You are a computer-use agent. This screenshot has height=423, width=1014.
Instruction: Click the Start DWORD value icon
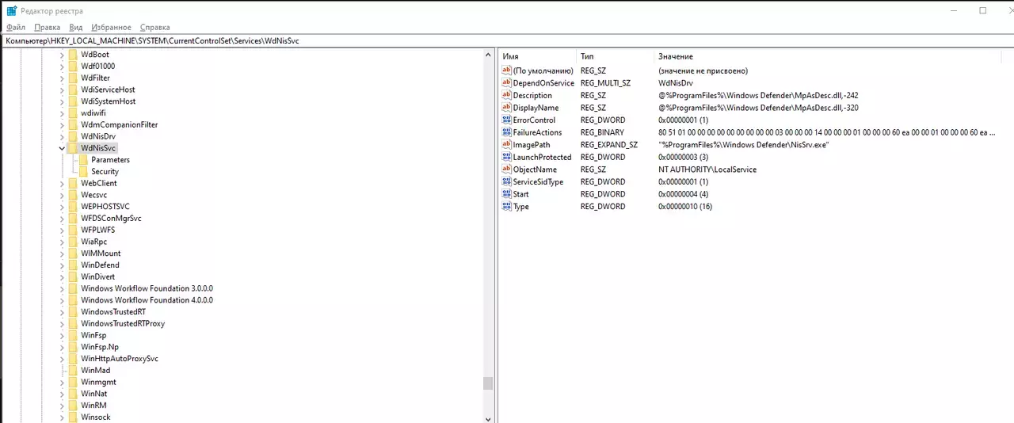pyautogui.click(x=507, y=194)
